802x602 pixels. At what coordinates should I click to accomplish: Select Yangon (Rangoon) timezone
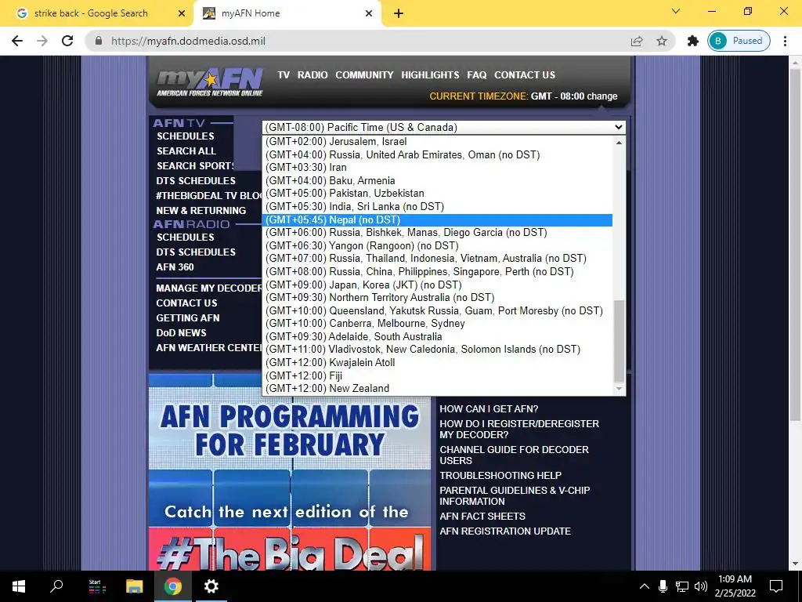coord(437,245)
